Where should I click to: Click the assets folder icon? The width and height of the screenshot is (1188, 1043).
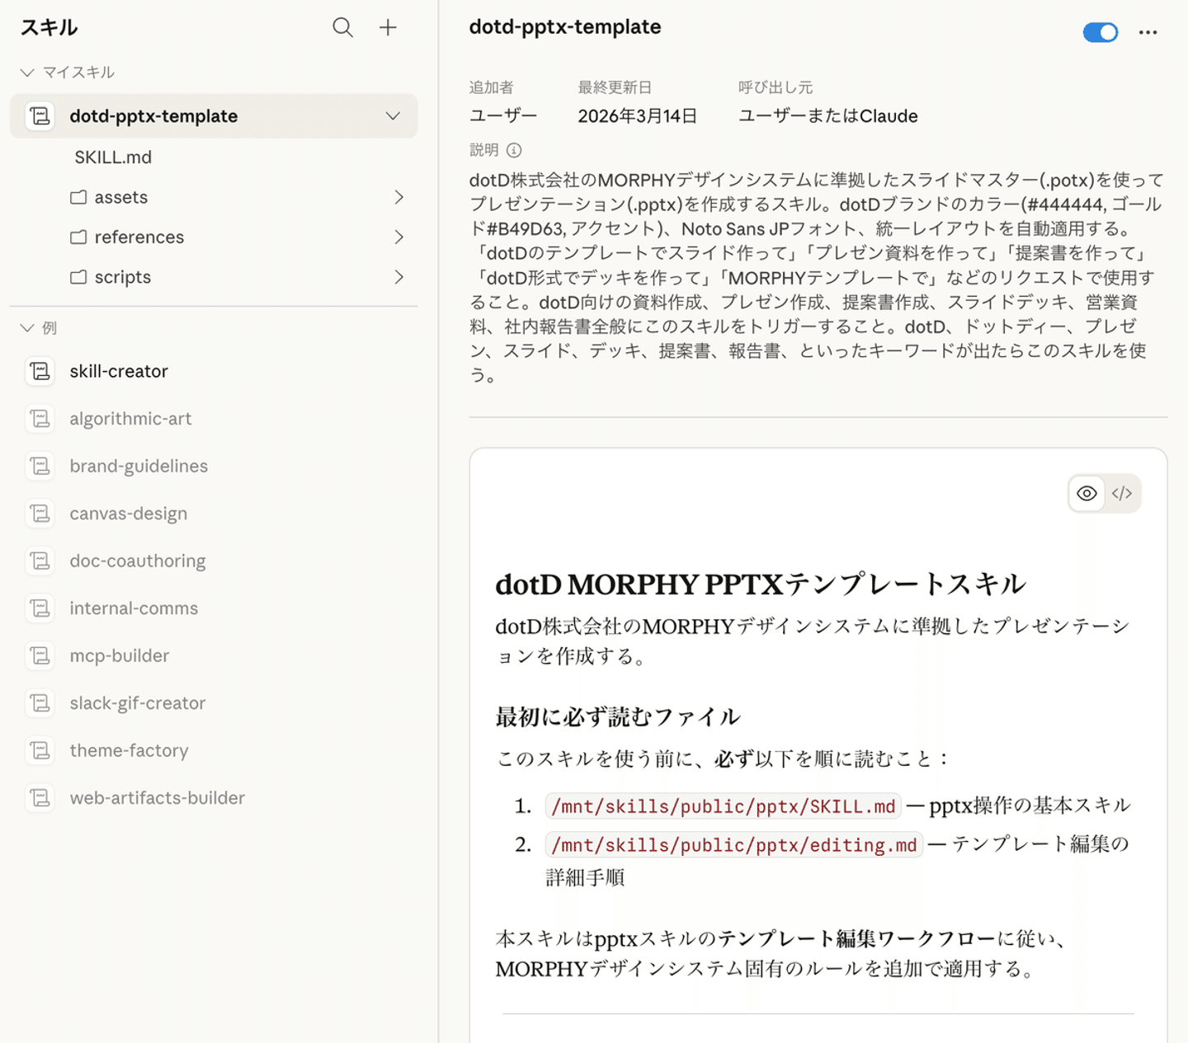tap(78, 198)
